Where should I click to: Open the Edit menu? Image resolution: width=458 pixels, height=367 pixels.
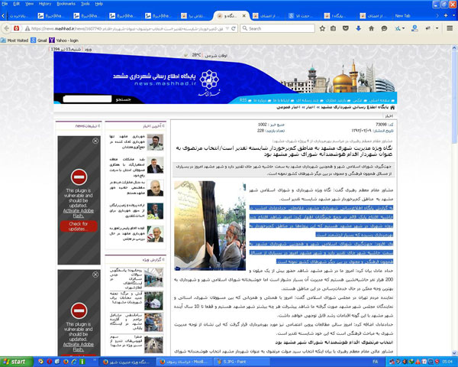16,4
